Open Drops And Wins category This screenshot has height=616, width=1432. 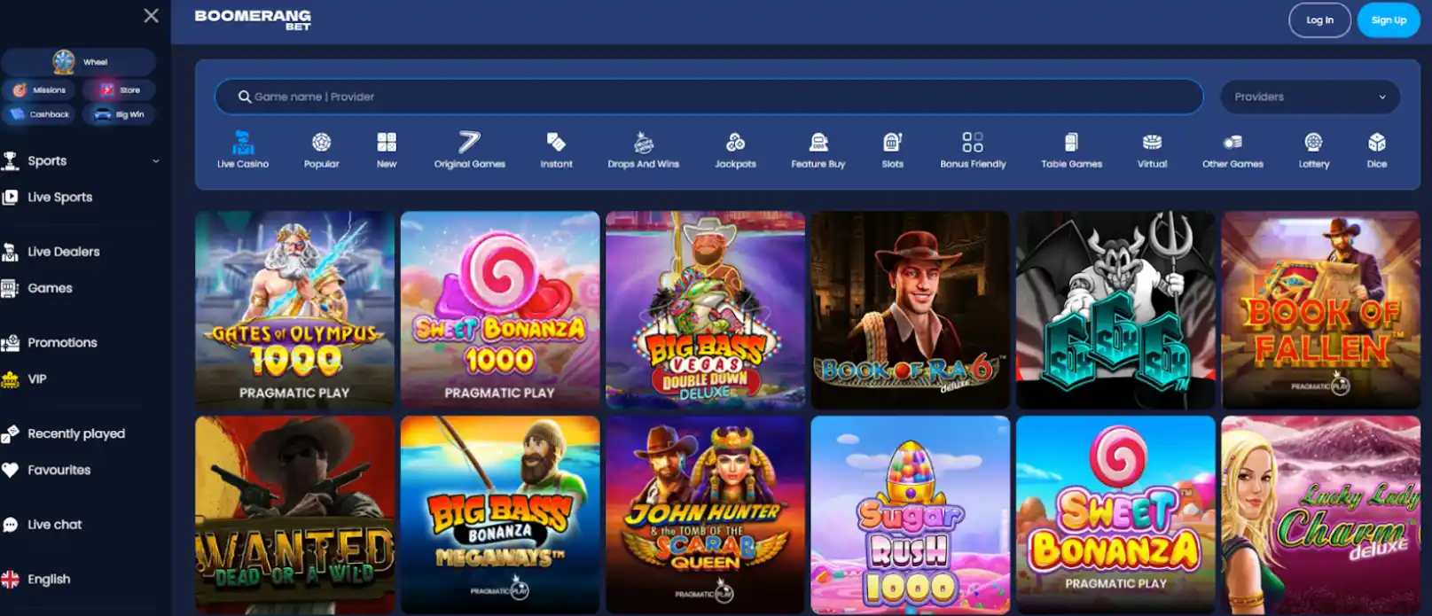click(x=643, y=149)
